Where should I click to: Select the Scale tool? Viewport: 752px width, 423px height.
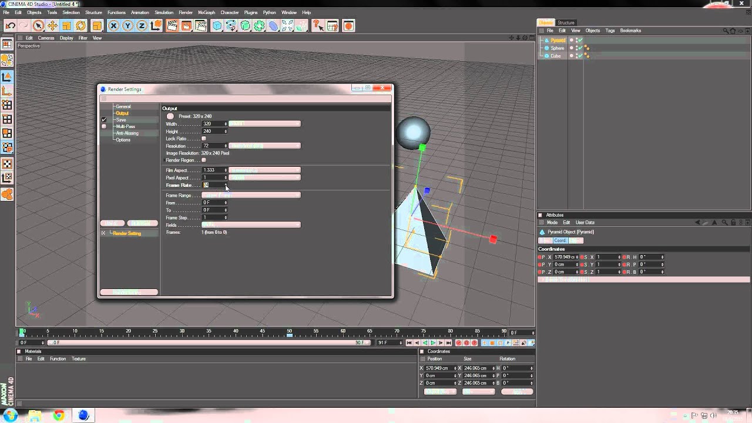[x=66, y=26]
